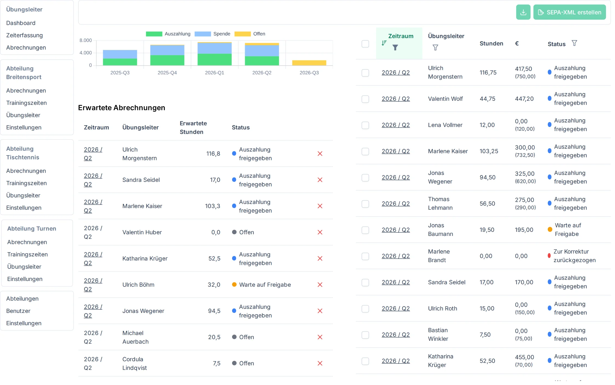Open the Status column filter
Screen dimensions: 615x385
[574, 43]
